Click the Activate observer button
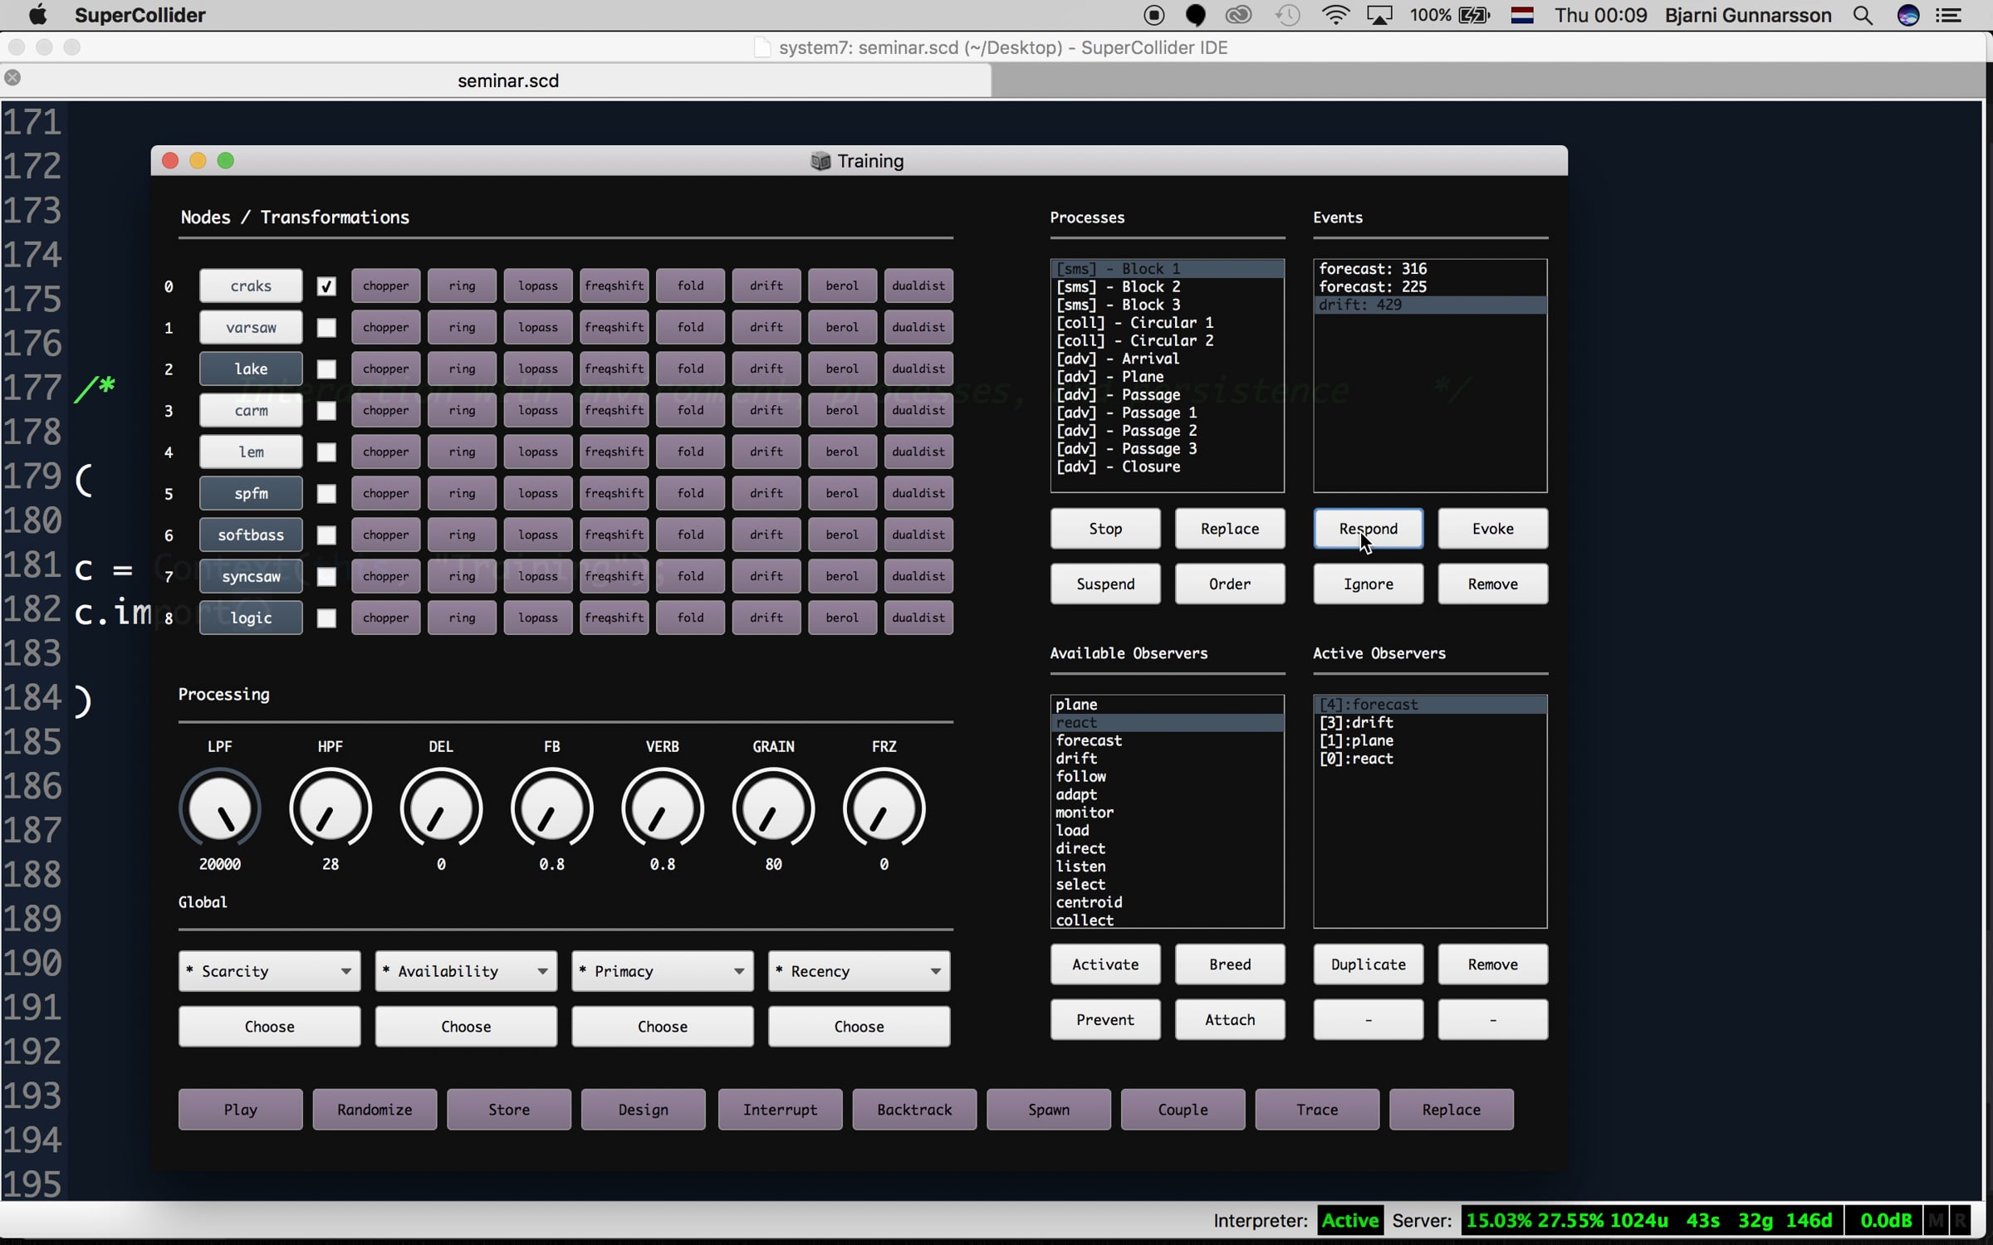This screenshot has height=1245, width=1993. click(x=1105, y=964)
